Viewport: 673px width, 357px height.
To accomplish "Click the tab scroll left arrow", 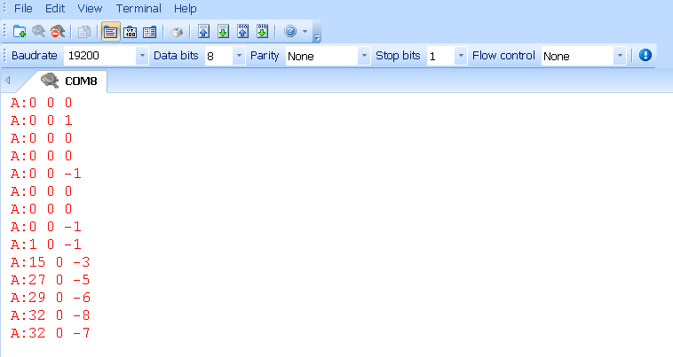I will click(x=8, y=80).
